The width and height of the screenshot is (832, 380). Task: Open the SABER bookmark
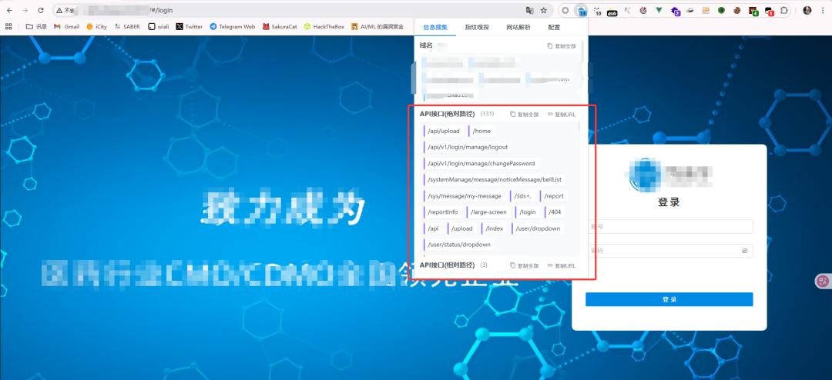pos(127,26)
